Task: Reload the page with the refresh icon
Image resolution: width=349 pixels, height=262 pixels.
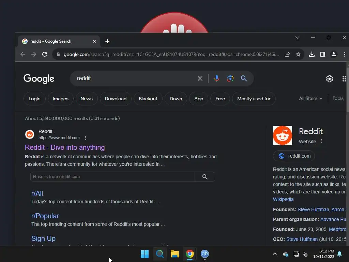Action: point(45,54)
